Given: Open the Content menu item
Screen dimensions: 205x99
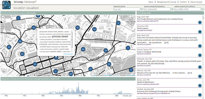Looking at the screenshot, I should point(183,2).
